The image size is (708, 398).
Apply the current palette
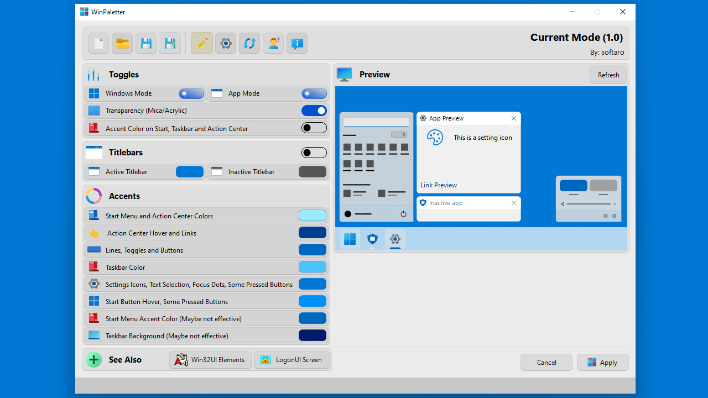pyautogui.click(x=603, y=363)
